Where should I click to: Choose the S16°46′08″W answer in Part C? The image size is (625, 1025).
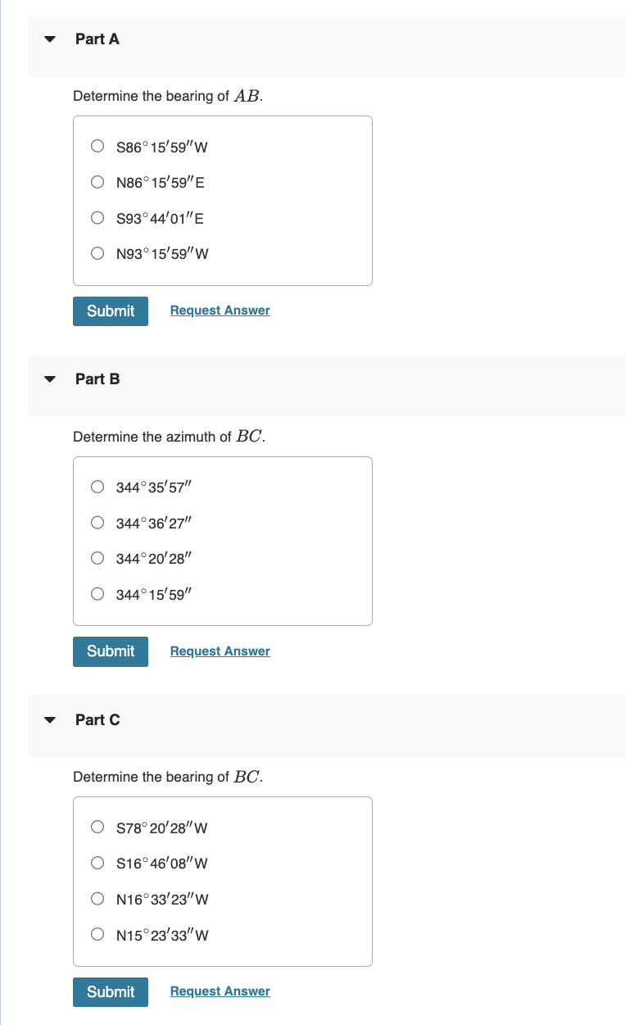97,862
